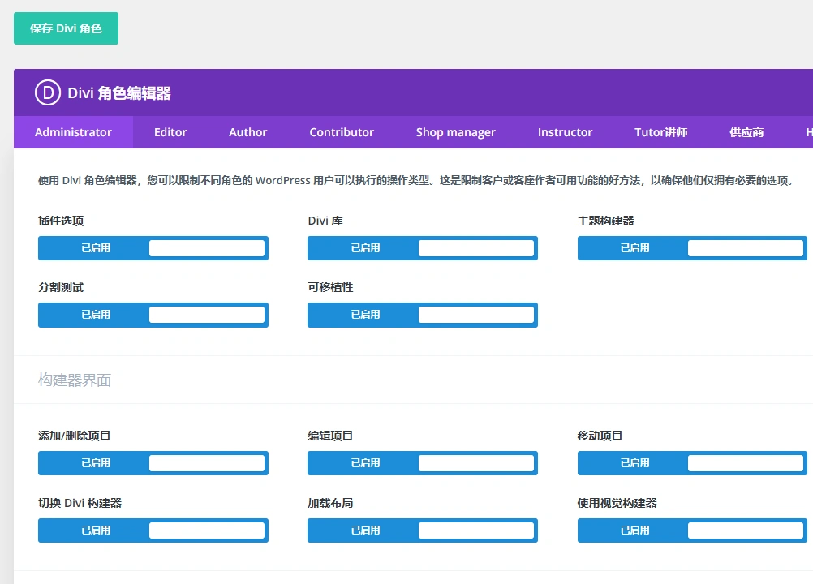This screenshot has height=584, width=813.
Task: Switch to Shop manager role
Action: 456,132
